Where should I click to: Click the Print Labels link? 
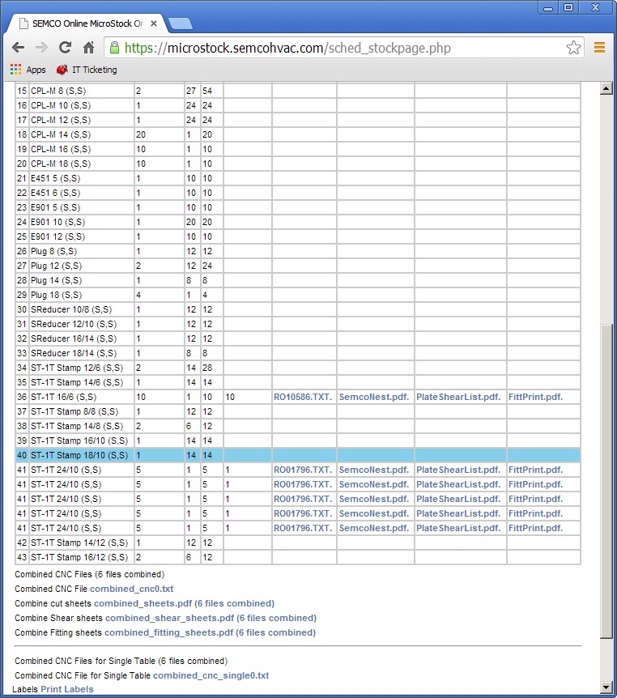66,689
